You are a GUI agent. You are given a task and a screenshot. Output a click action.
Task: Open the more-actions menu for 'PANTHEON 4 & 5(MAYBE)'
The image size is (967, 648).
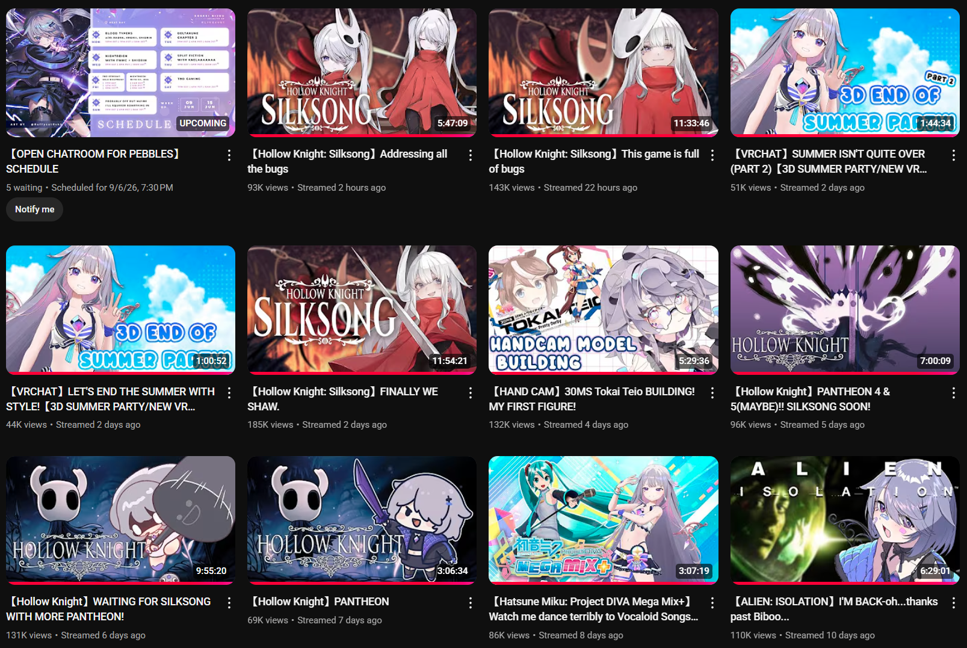(x=954, y=393)
